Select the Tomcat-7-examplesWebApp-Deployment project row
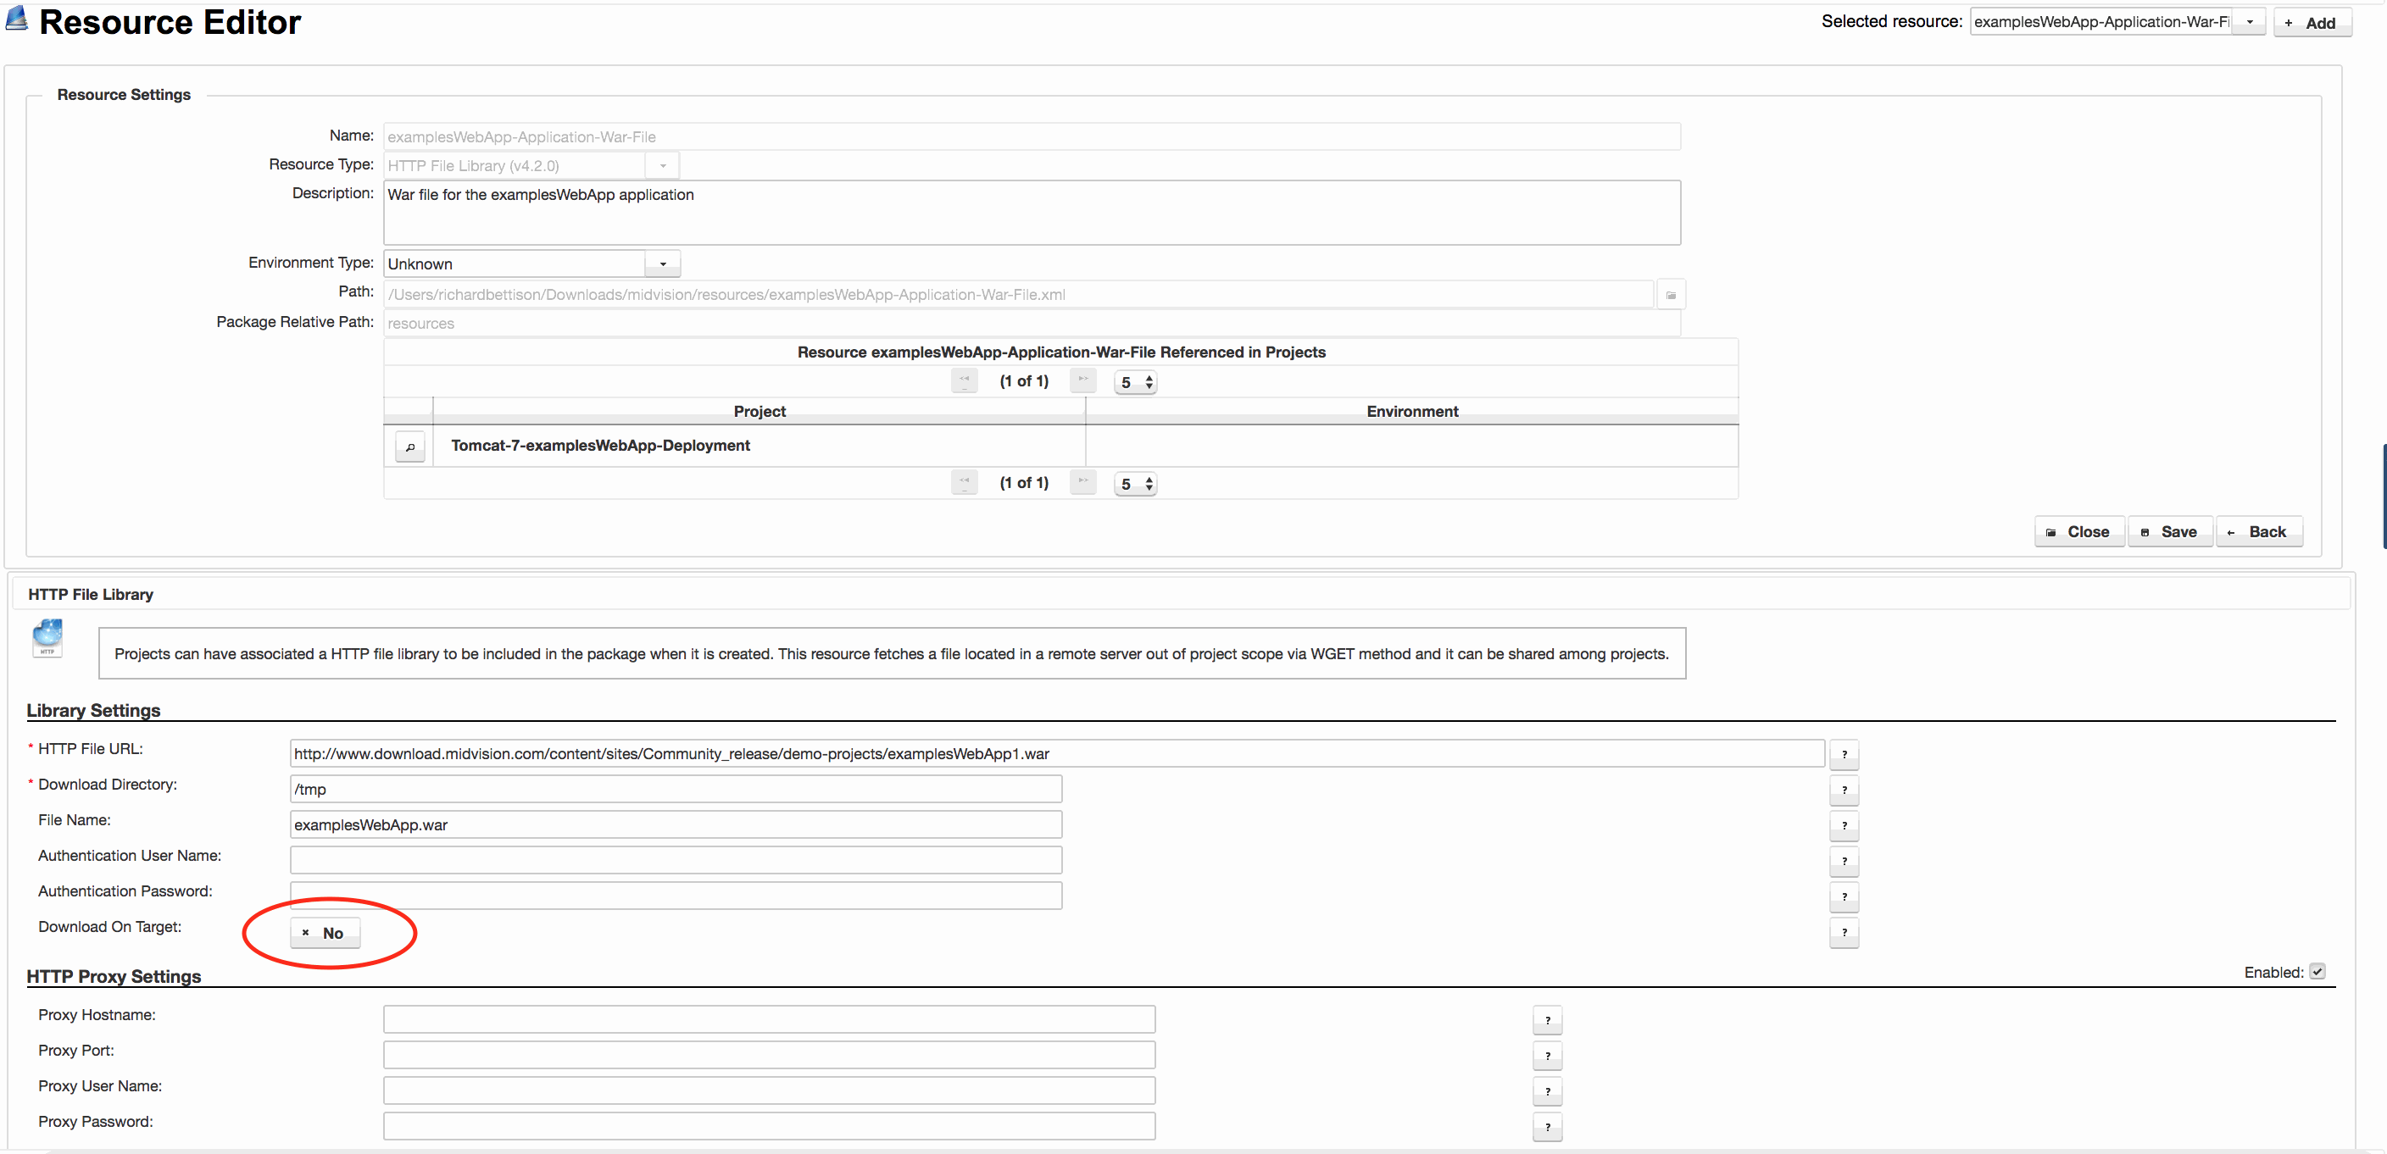2387x1154 pixels. (1061, 447)
